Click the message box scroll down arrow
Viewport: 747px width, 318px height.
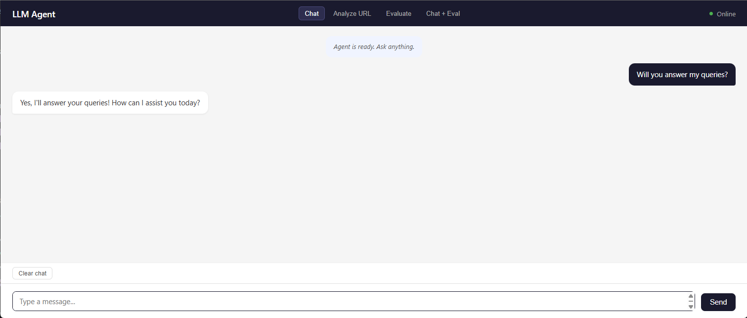tap(691, 307)
